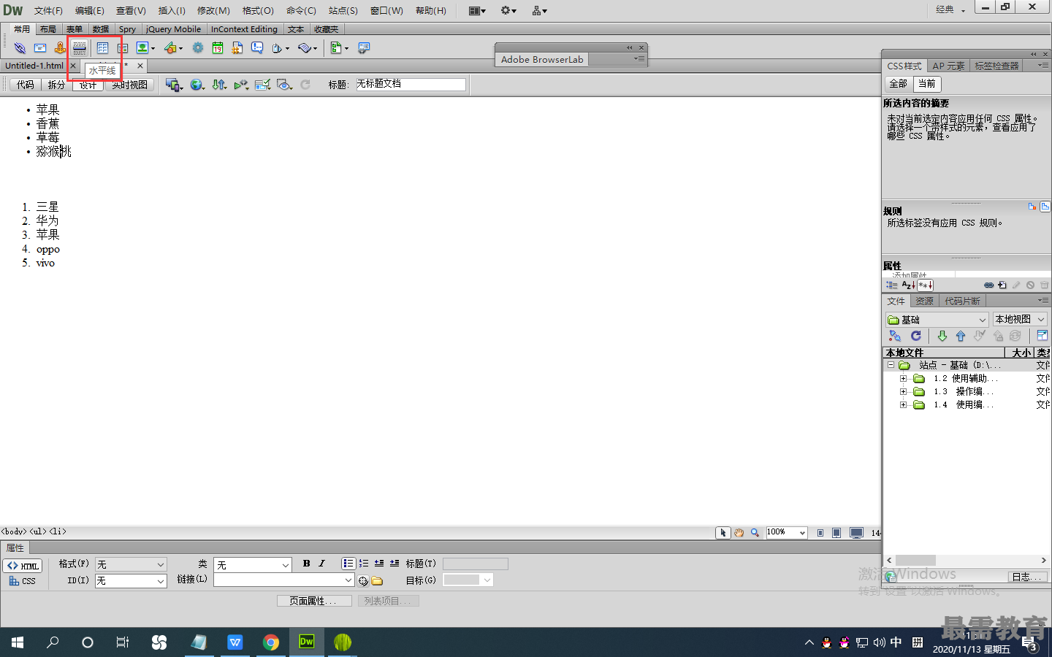Attach style sheet link icon
This screenshot has width=1052, height=657.
pos(988,285)
